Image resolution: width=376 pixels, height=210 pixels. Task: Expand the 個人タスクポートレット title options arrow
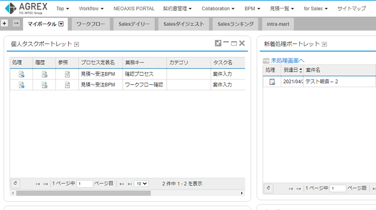pos(76,45)
